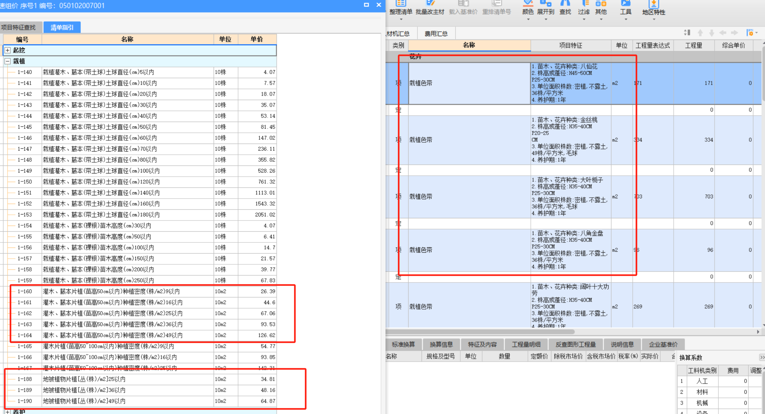765x414 pixels.
Task: Click the sort rows icon
Action: point(687,32)
